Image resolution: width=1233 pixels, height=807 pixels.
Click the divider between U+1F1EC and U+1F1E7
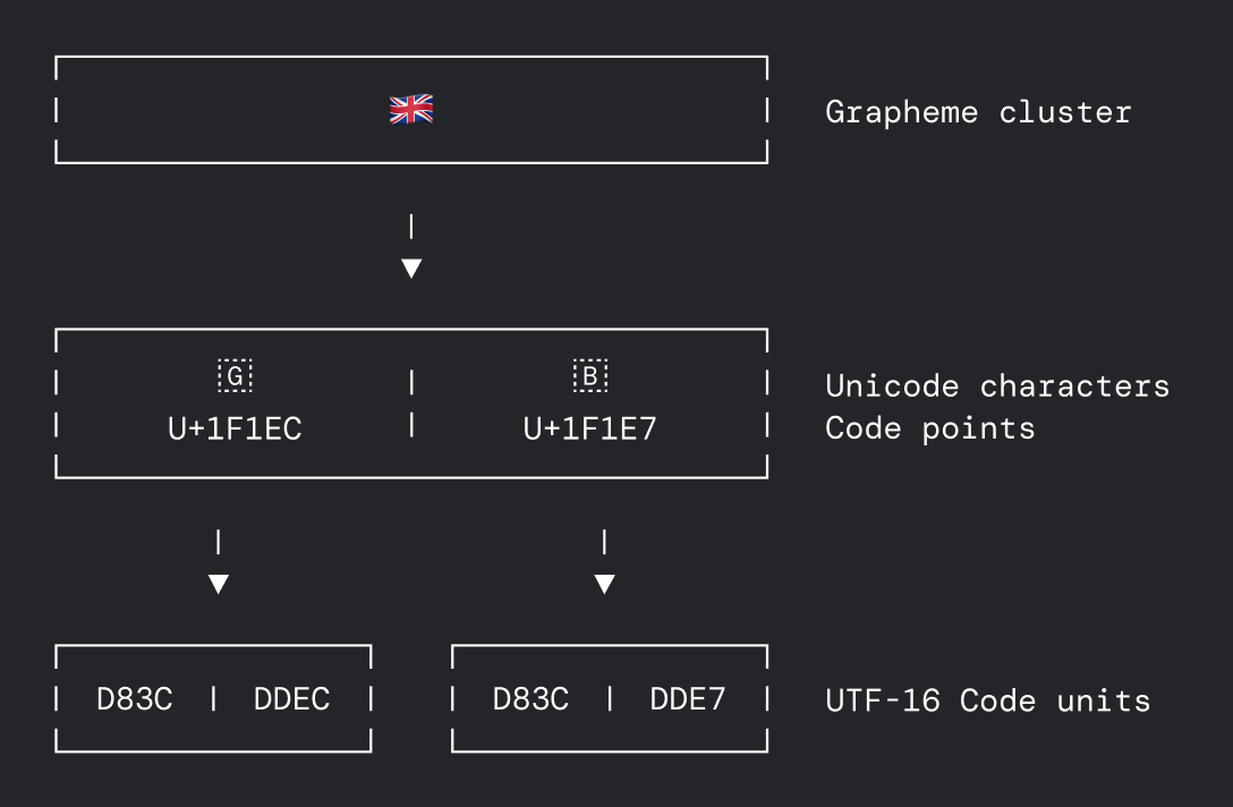click(411, 425)
